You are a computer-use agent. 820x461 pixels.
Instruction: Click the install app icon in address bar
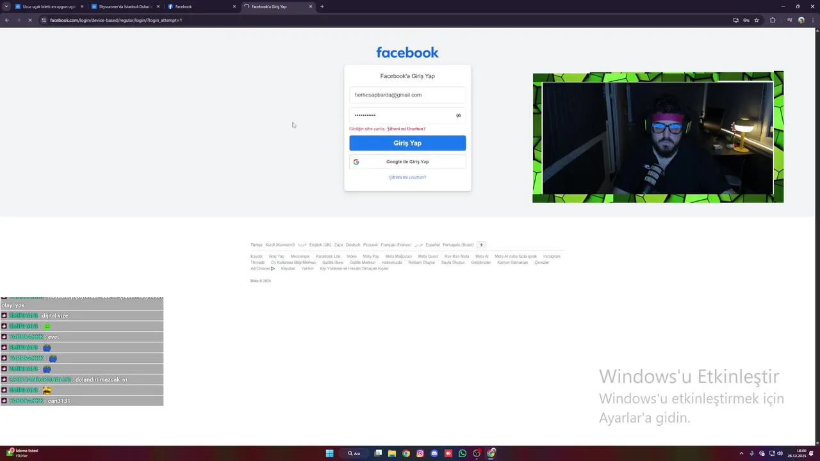[736, 20]
